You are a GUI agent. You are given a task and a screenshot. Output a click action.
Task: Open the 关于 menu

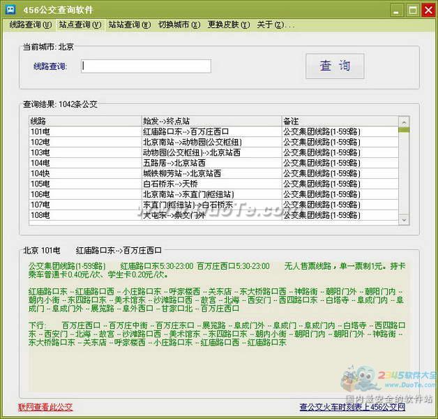(x=275, y=25)
